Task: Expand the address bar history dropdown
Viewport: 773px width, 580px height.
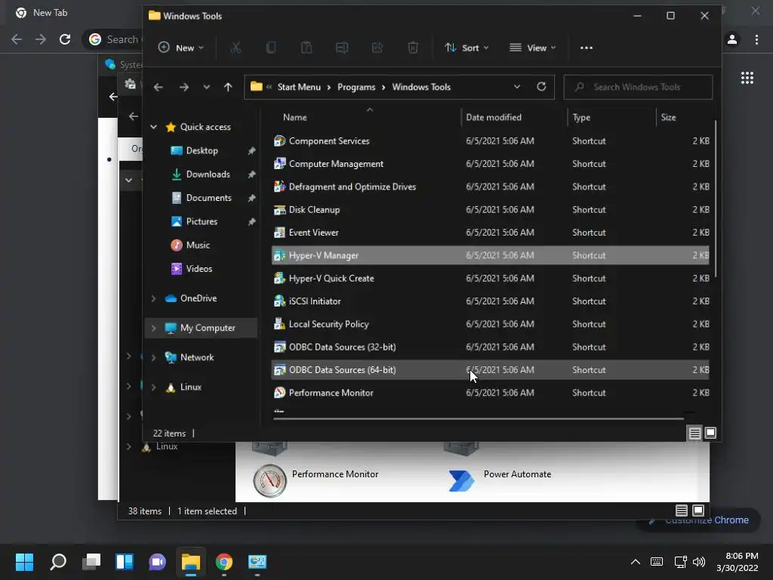Action: pyautogui.click(x=516, y=87)
